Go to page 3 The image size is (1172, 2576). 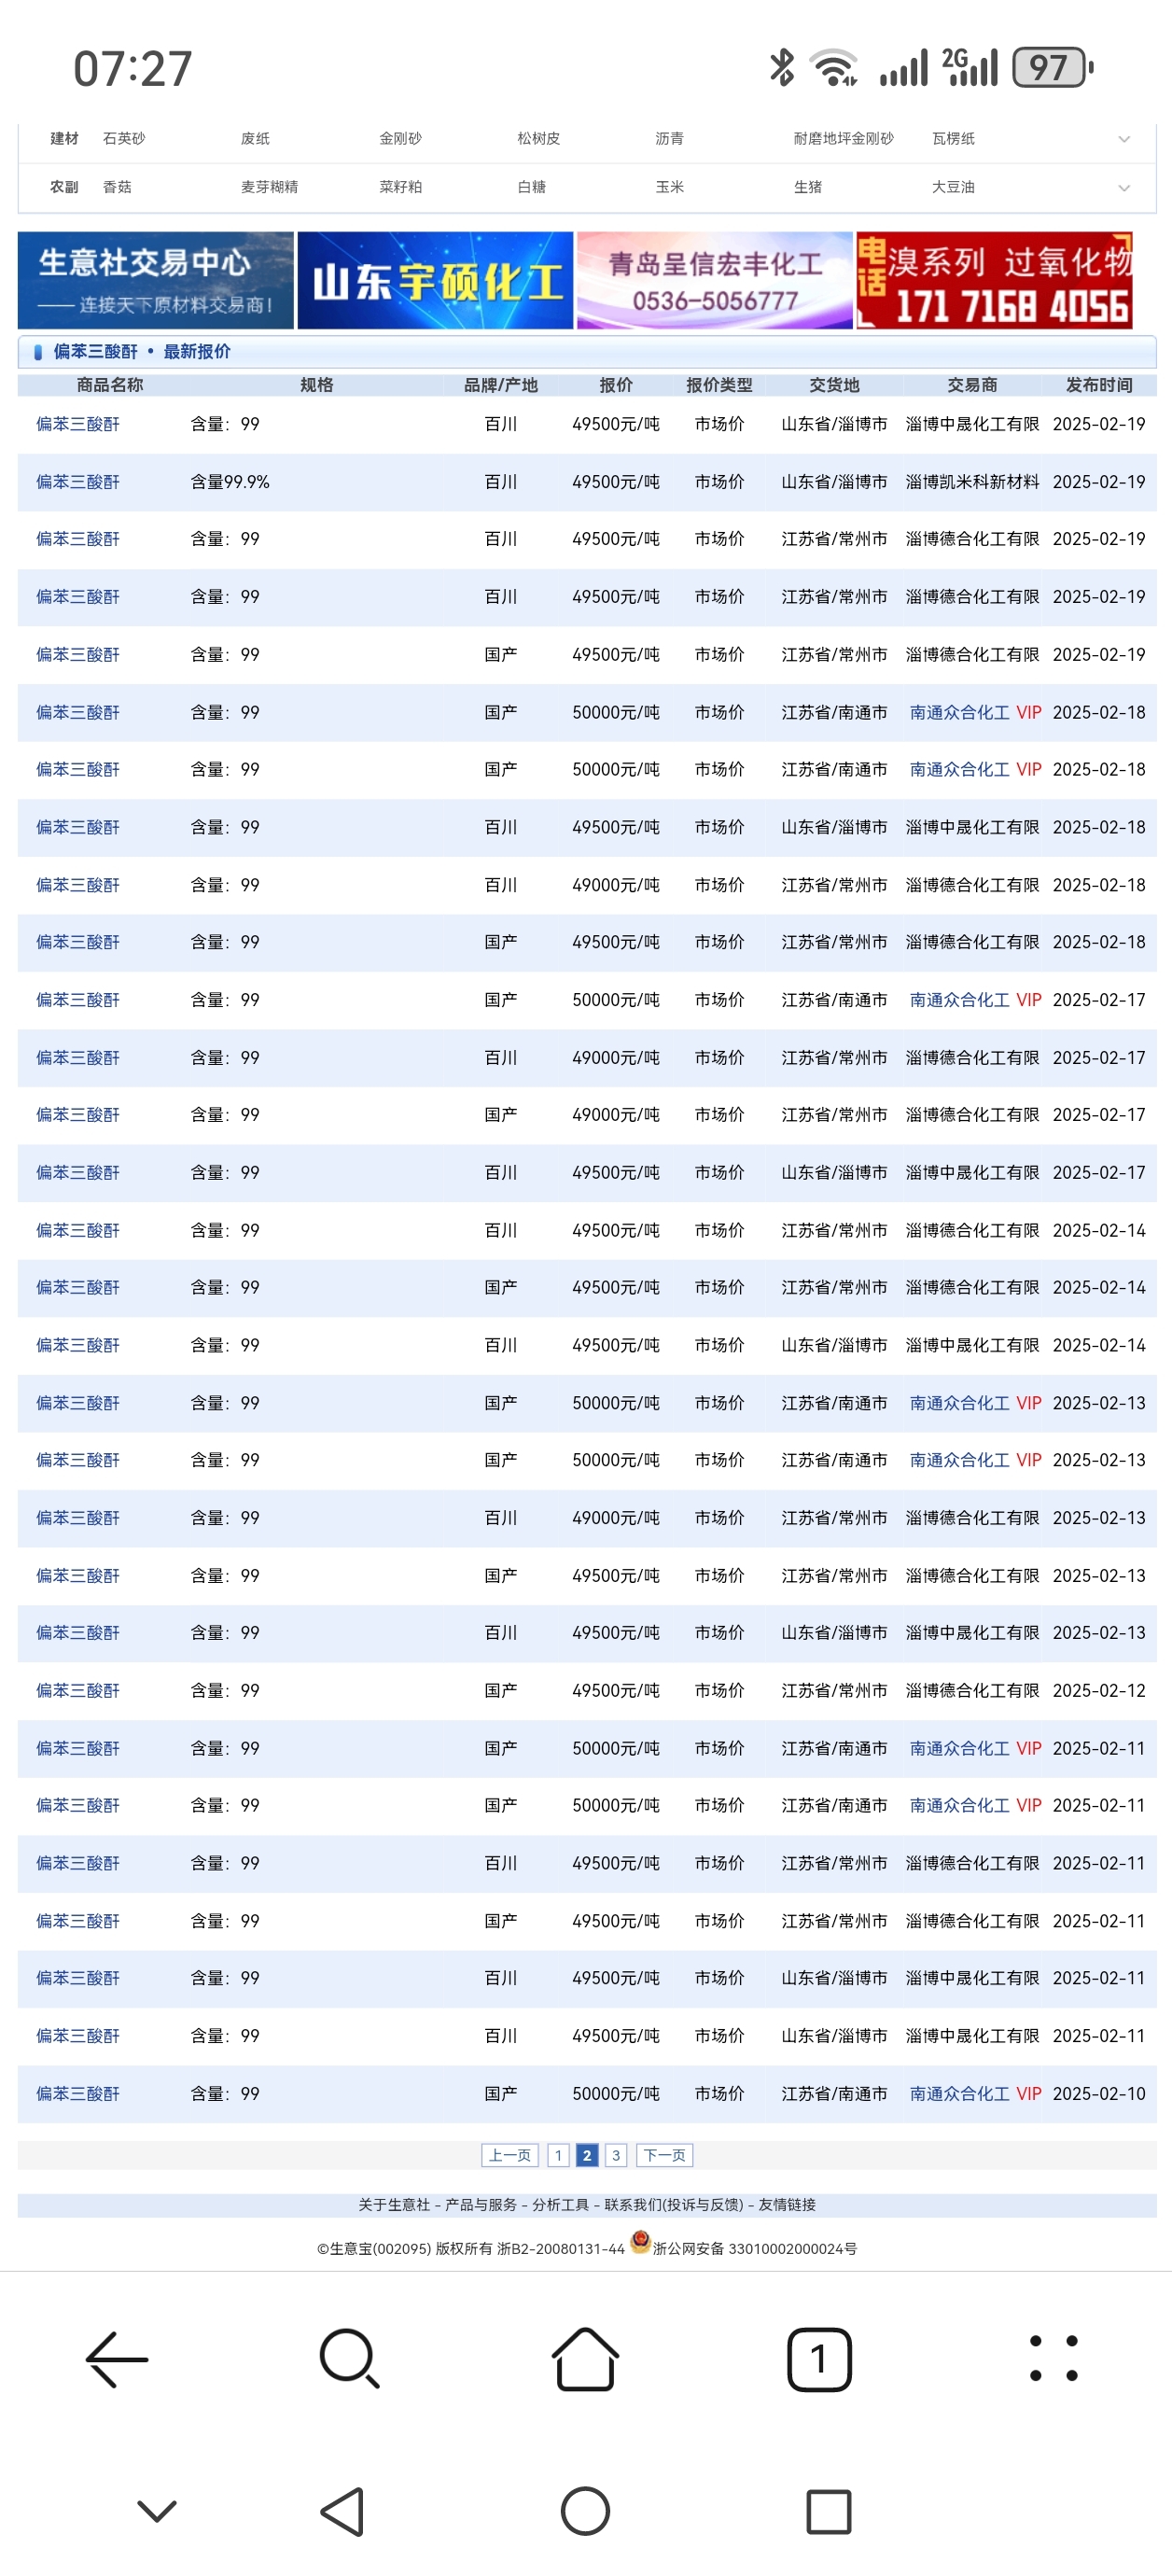coord(616,2155)
